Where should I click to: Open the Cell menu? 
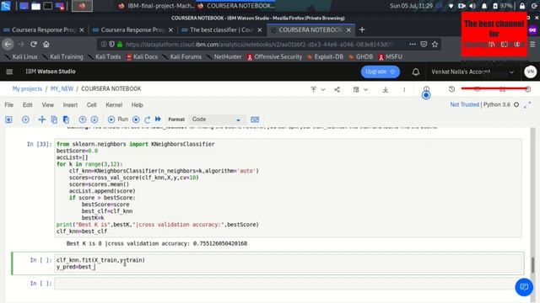tap(92, 104)
